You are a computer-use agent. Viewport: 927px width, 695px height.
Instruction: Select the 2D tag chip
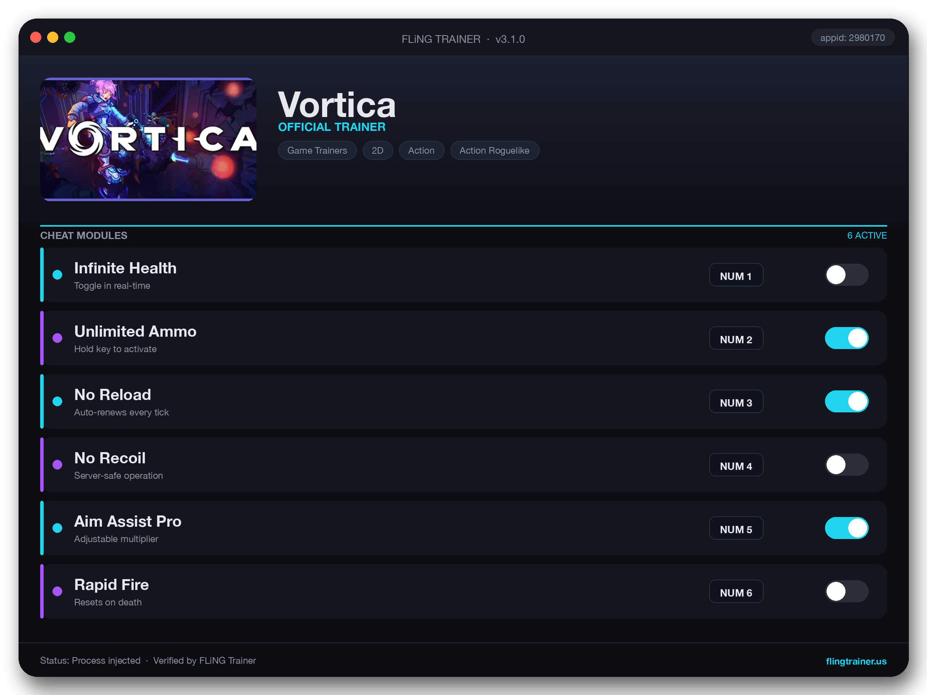pos(378,151)
